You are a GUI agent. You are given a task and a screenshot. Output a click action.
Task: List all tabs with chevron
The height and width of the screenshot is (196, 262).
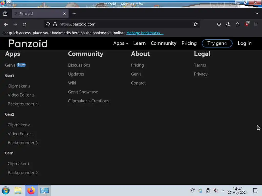pos(257,14)
